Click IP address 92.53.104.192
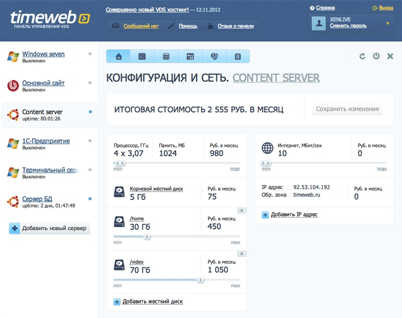402x318 pixels. coord(312,187)
